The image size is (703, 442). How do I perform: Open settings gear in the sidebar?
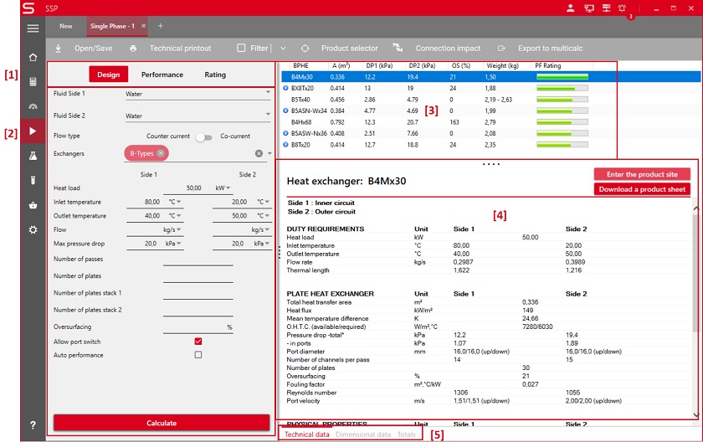pos(33,229)
